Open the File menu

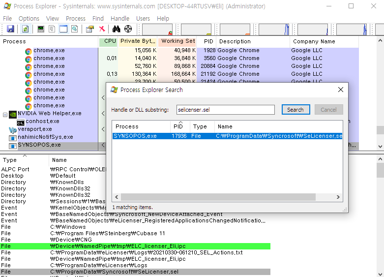click(x=7, y=18)
